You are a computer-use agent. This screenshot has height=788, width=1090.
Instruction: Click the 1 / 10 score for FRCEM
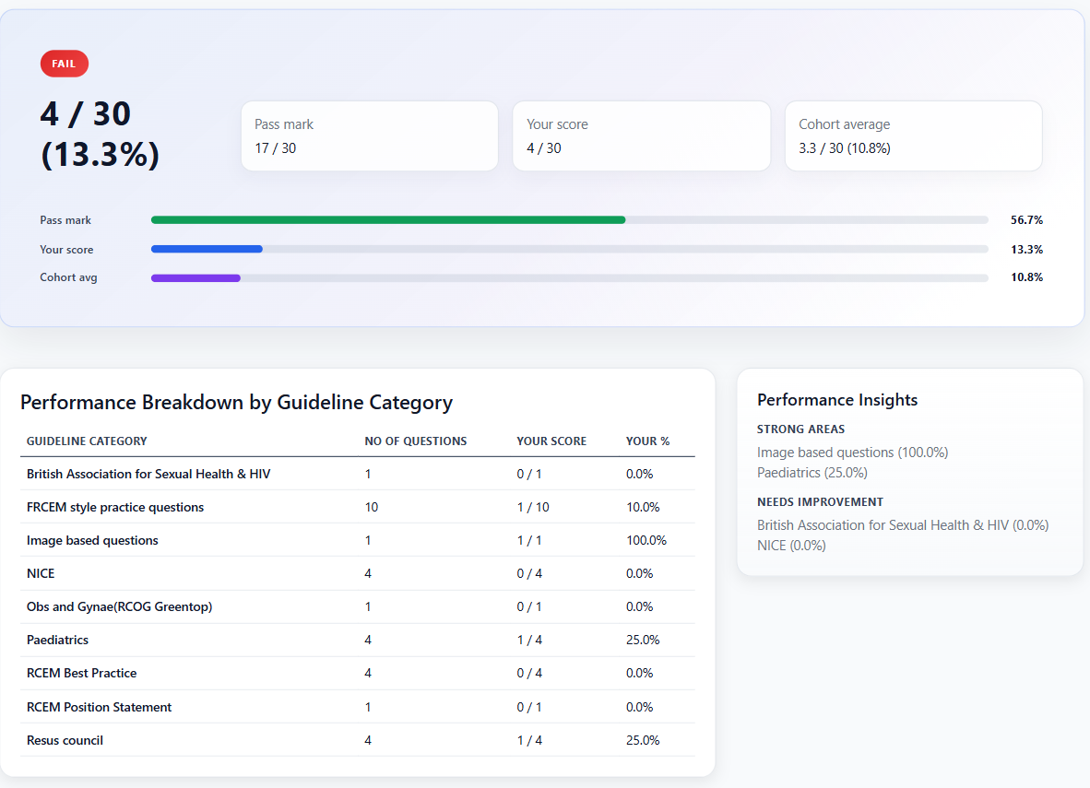pyautogui.click(x=532, y=507)
